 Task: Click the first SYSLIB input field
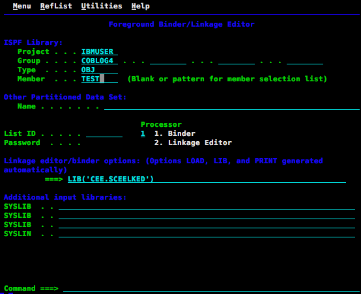point(207,206)
